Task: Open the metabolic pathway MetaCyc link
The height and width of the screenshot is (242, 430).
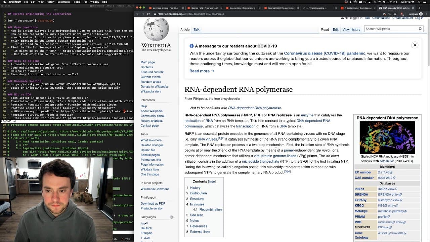Action: click(x=392, y=211)
